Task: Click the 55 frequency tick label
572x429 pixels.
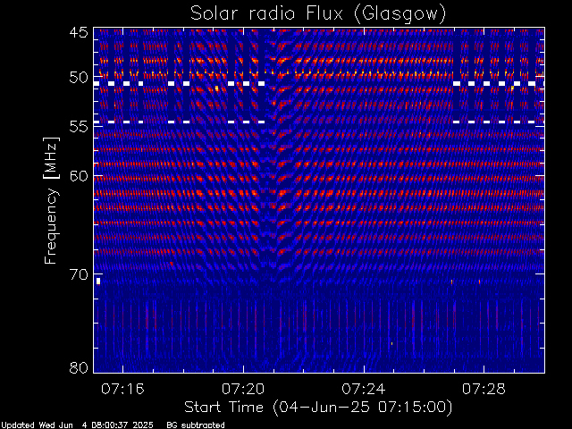Action: pyautogui.click(x=79, y=127)
